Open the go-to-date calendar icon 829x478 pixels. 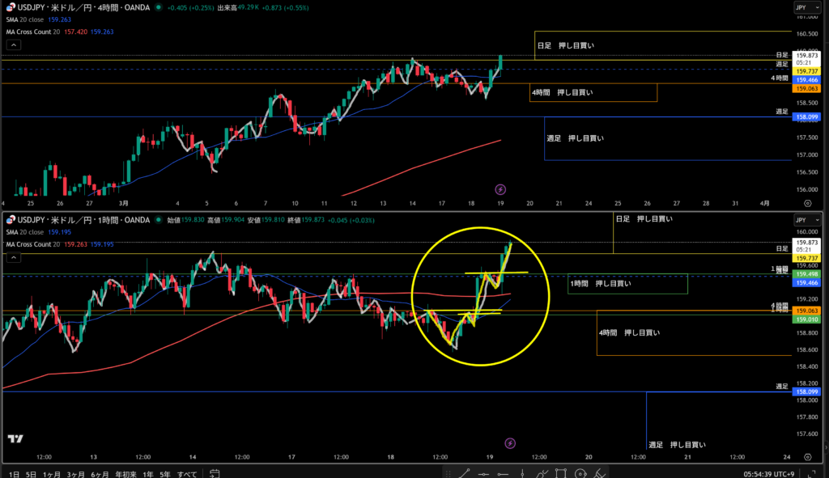(x=214, y=473)
